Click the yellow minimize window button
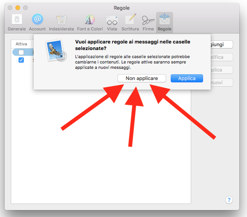 tap(18, 8)
